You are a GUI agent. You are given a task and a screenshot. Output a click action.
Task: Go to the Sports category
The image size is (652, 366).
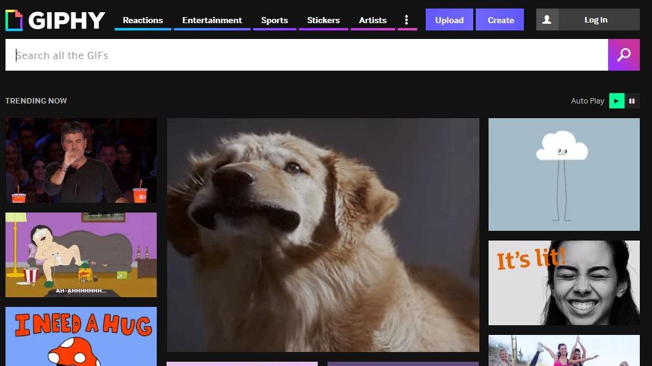[x=274, y=20]
